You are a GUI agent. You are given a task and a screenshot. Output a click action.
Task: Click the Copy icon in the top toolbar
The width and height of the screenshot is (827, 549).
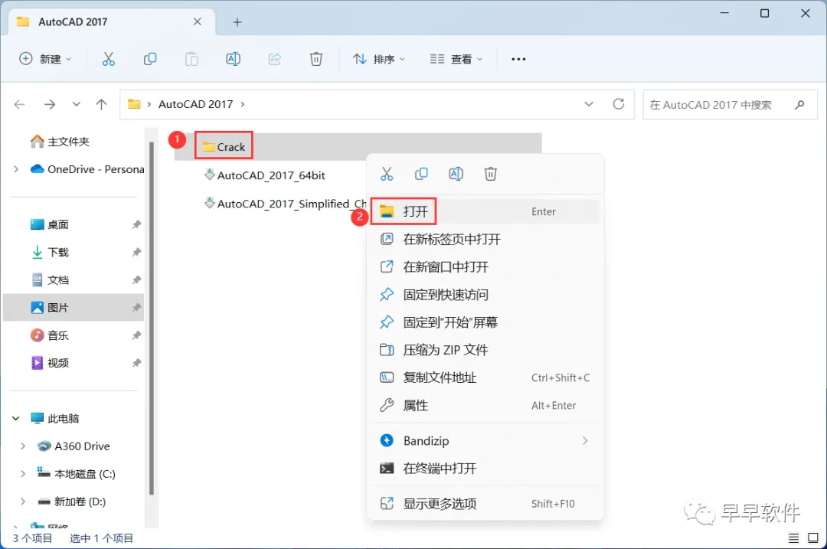(x=150, y=59)
